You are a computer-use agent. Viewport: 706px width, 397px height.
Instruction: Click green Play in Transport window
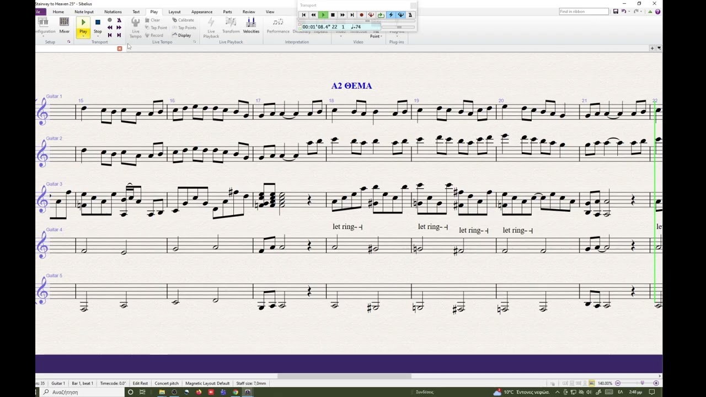323,15
